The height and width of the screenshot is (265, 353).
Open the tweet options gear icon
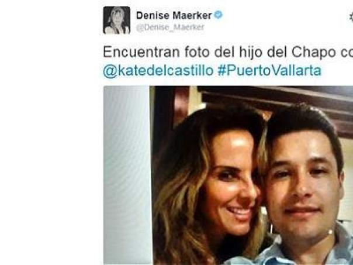pyautogui.click(x=351, y=17)
